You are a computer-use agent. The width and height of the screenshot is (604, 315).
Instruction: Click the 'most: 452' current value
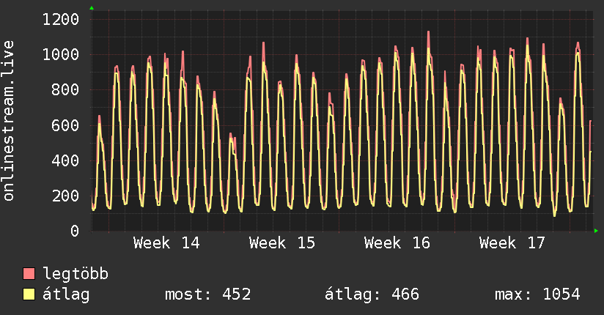click(209, 295)
